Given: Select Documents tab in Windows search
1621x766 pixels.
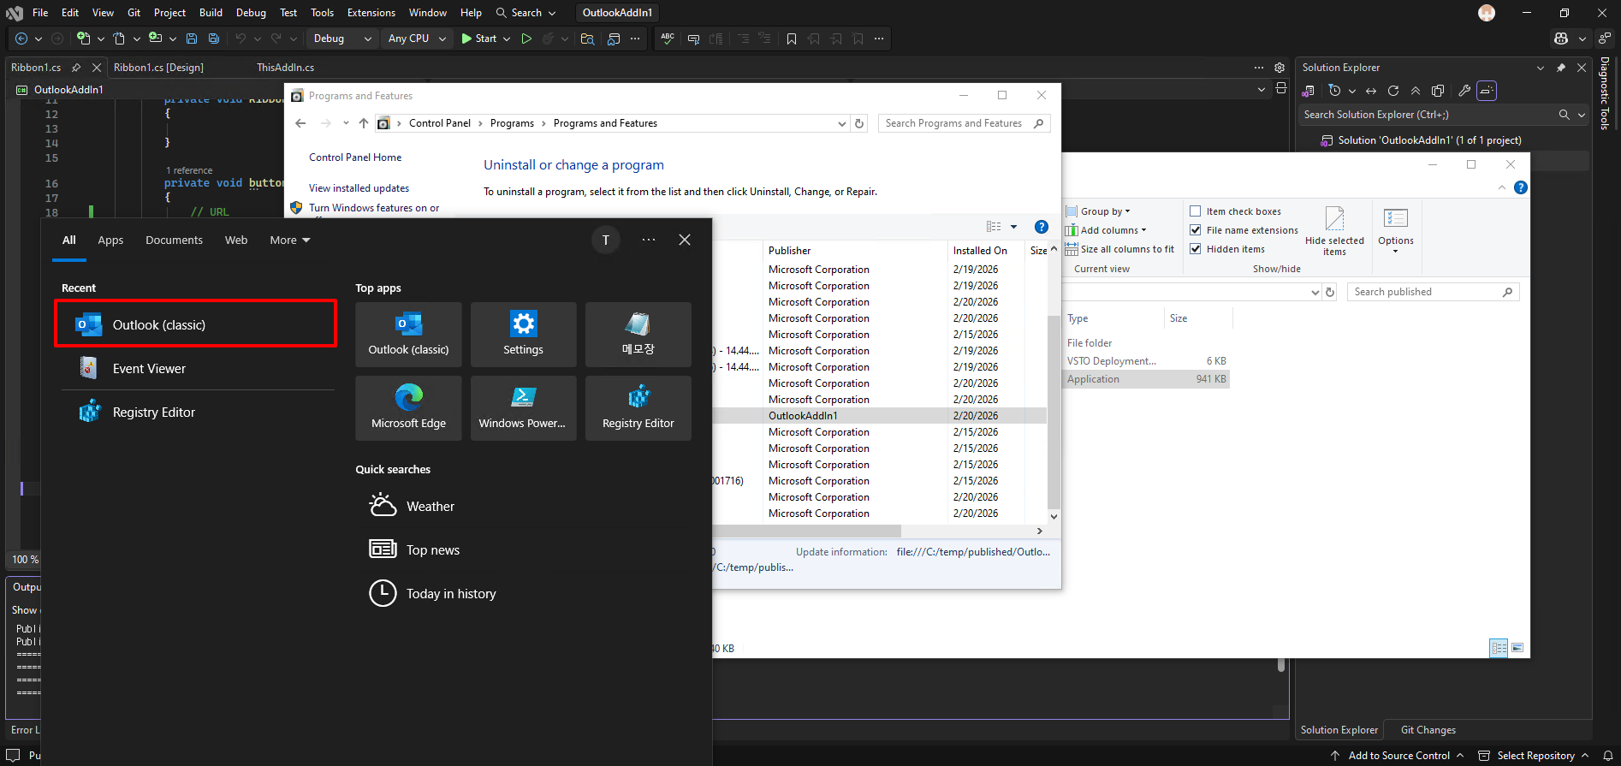Looking at the screenshot, I should click(x=174, y=240).
